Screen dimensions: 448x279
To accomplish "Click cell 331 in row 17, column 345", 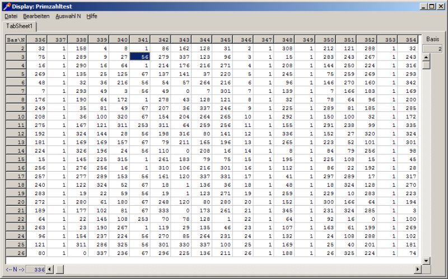I will coord(222,176).
